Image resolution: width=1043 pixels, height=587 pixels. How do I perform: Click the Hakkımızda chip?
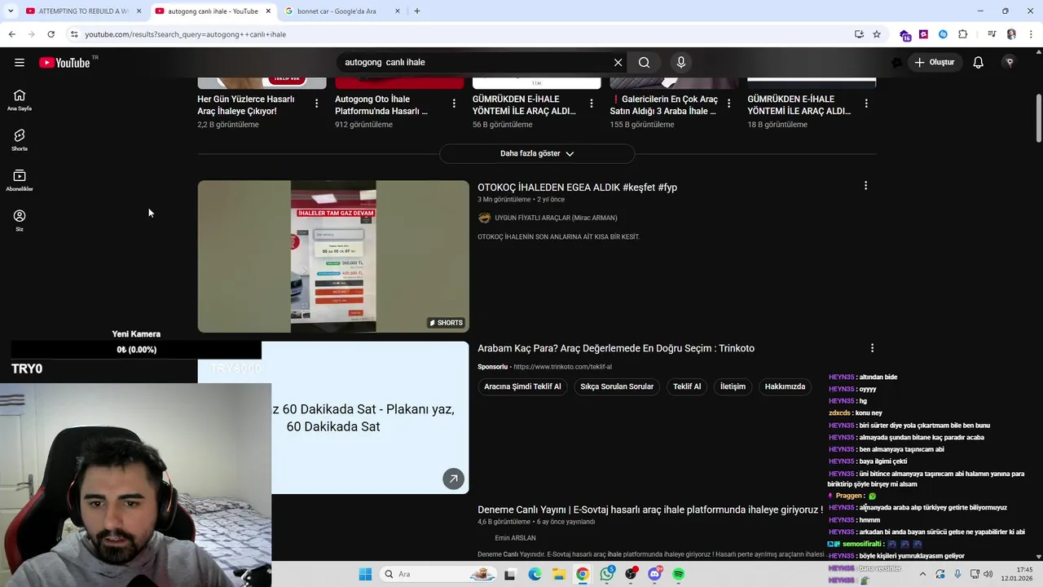pyautogui.click(x=785, y=386)
